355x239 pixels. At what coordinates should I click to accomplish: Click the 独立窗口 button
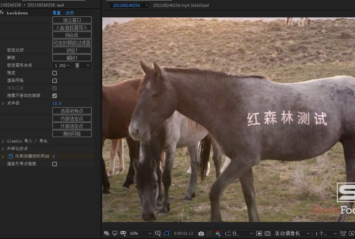(x=72, y=20)
